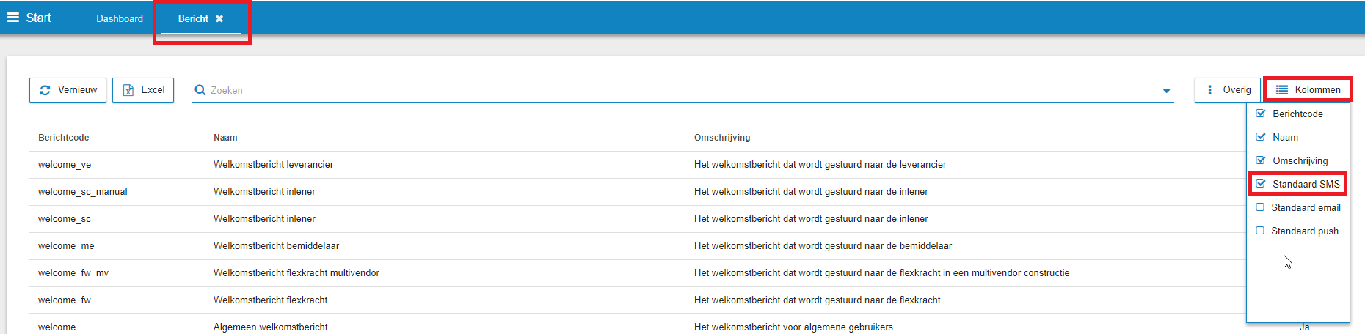The width and height of the screenshot is (1365, 334).
Task: Select the welcome_sc_manual row
Action: pos(83,192)
